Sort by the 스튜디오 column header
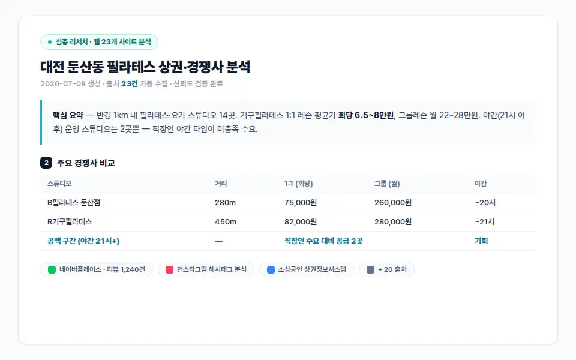 (59, 184)
